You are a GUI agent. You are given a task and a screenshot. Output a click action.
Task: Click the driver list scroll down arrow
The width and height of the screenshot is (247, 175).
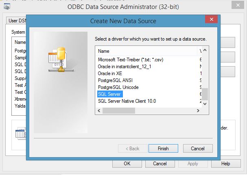point(205,104)
